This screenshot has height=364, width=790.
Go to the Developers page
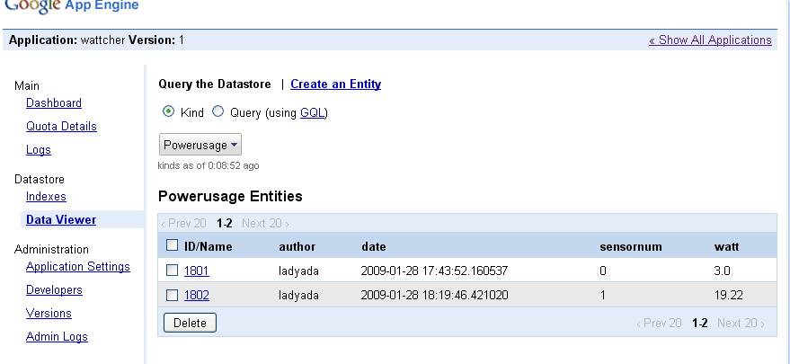point(54,290)
